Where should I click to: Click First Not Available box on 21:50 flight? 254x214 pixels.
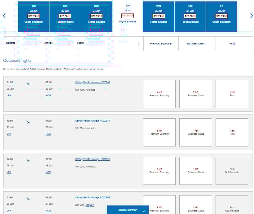[232, 205]
